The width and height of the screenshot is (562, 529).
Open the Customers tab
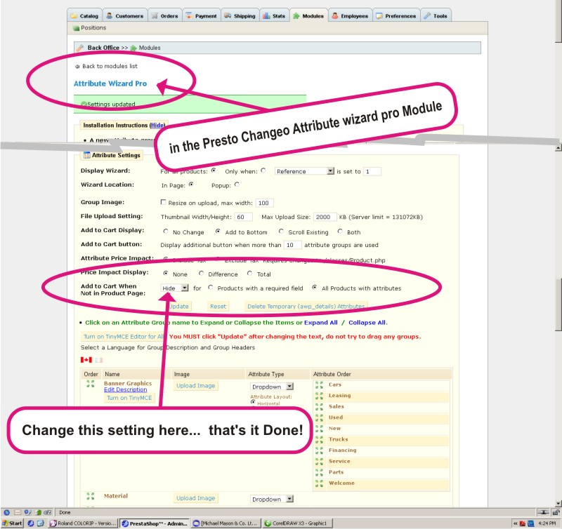[x=125, y=15]
